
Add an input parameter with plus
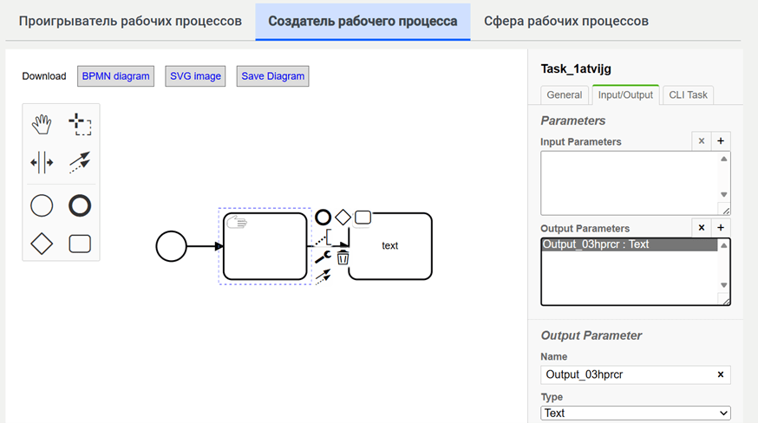click(x=721, y=141)
